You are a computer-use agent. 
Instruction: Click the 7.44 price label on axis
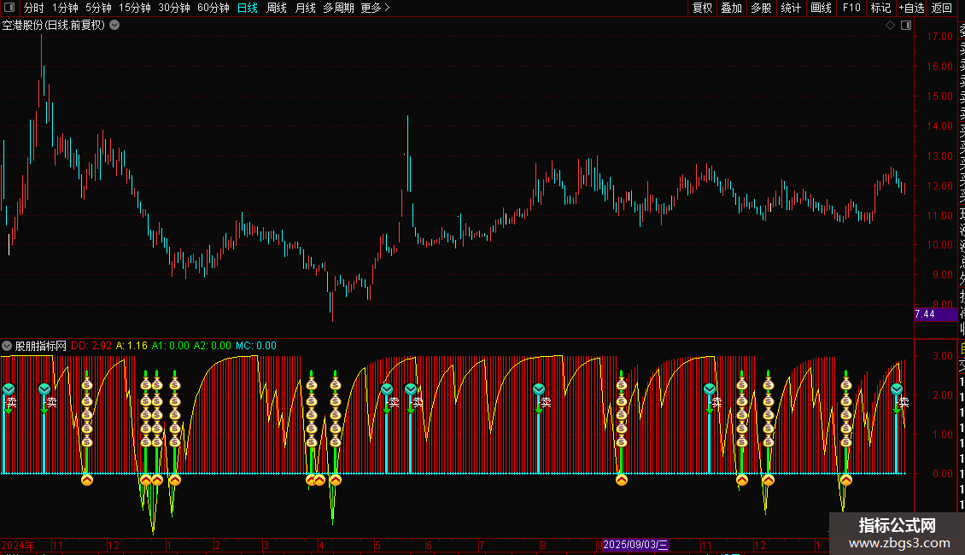(x=935, y=314)
